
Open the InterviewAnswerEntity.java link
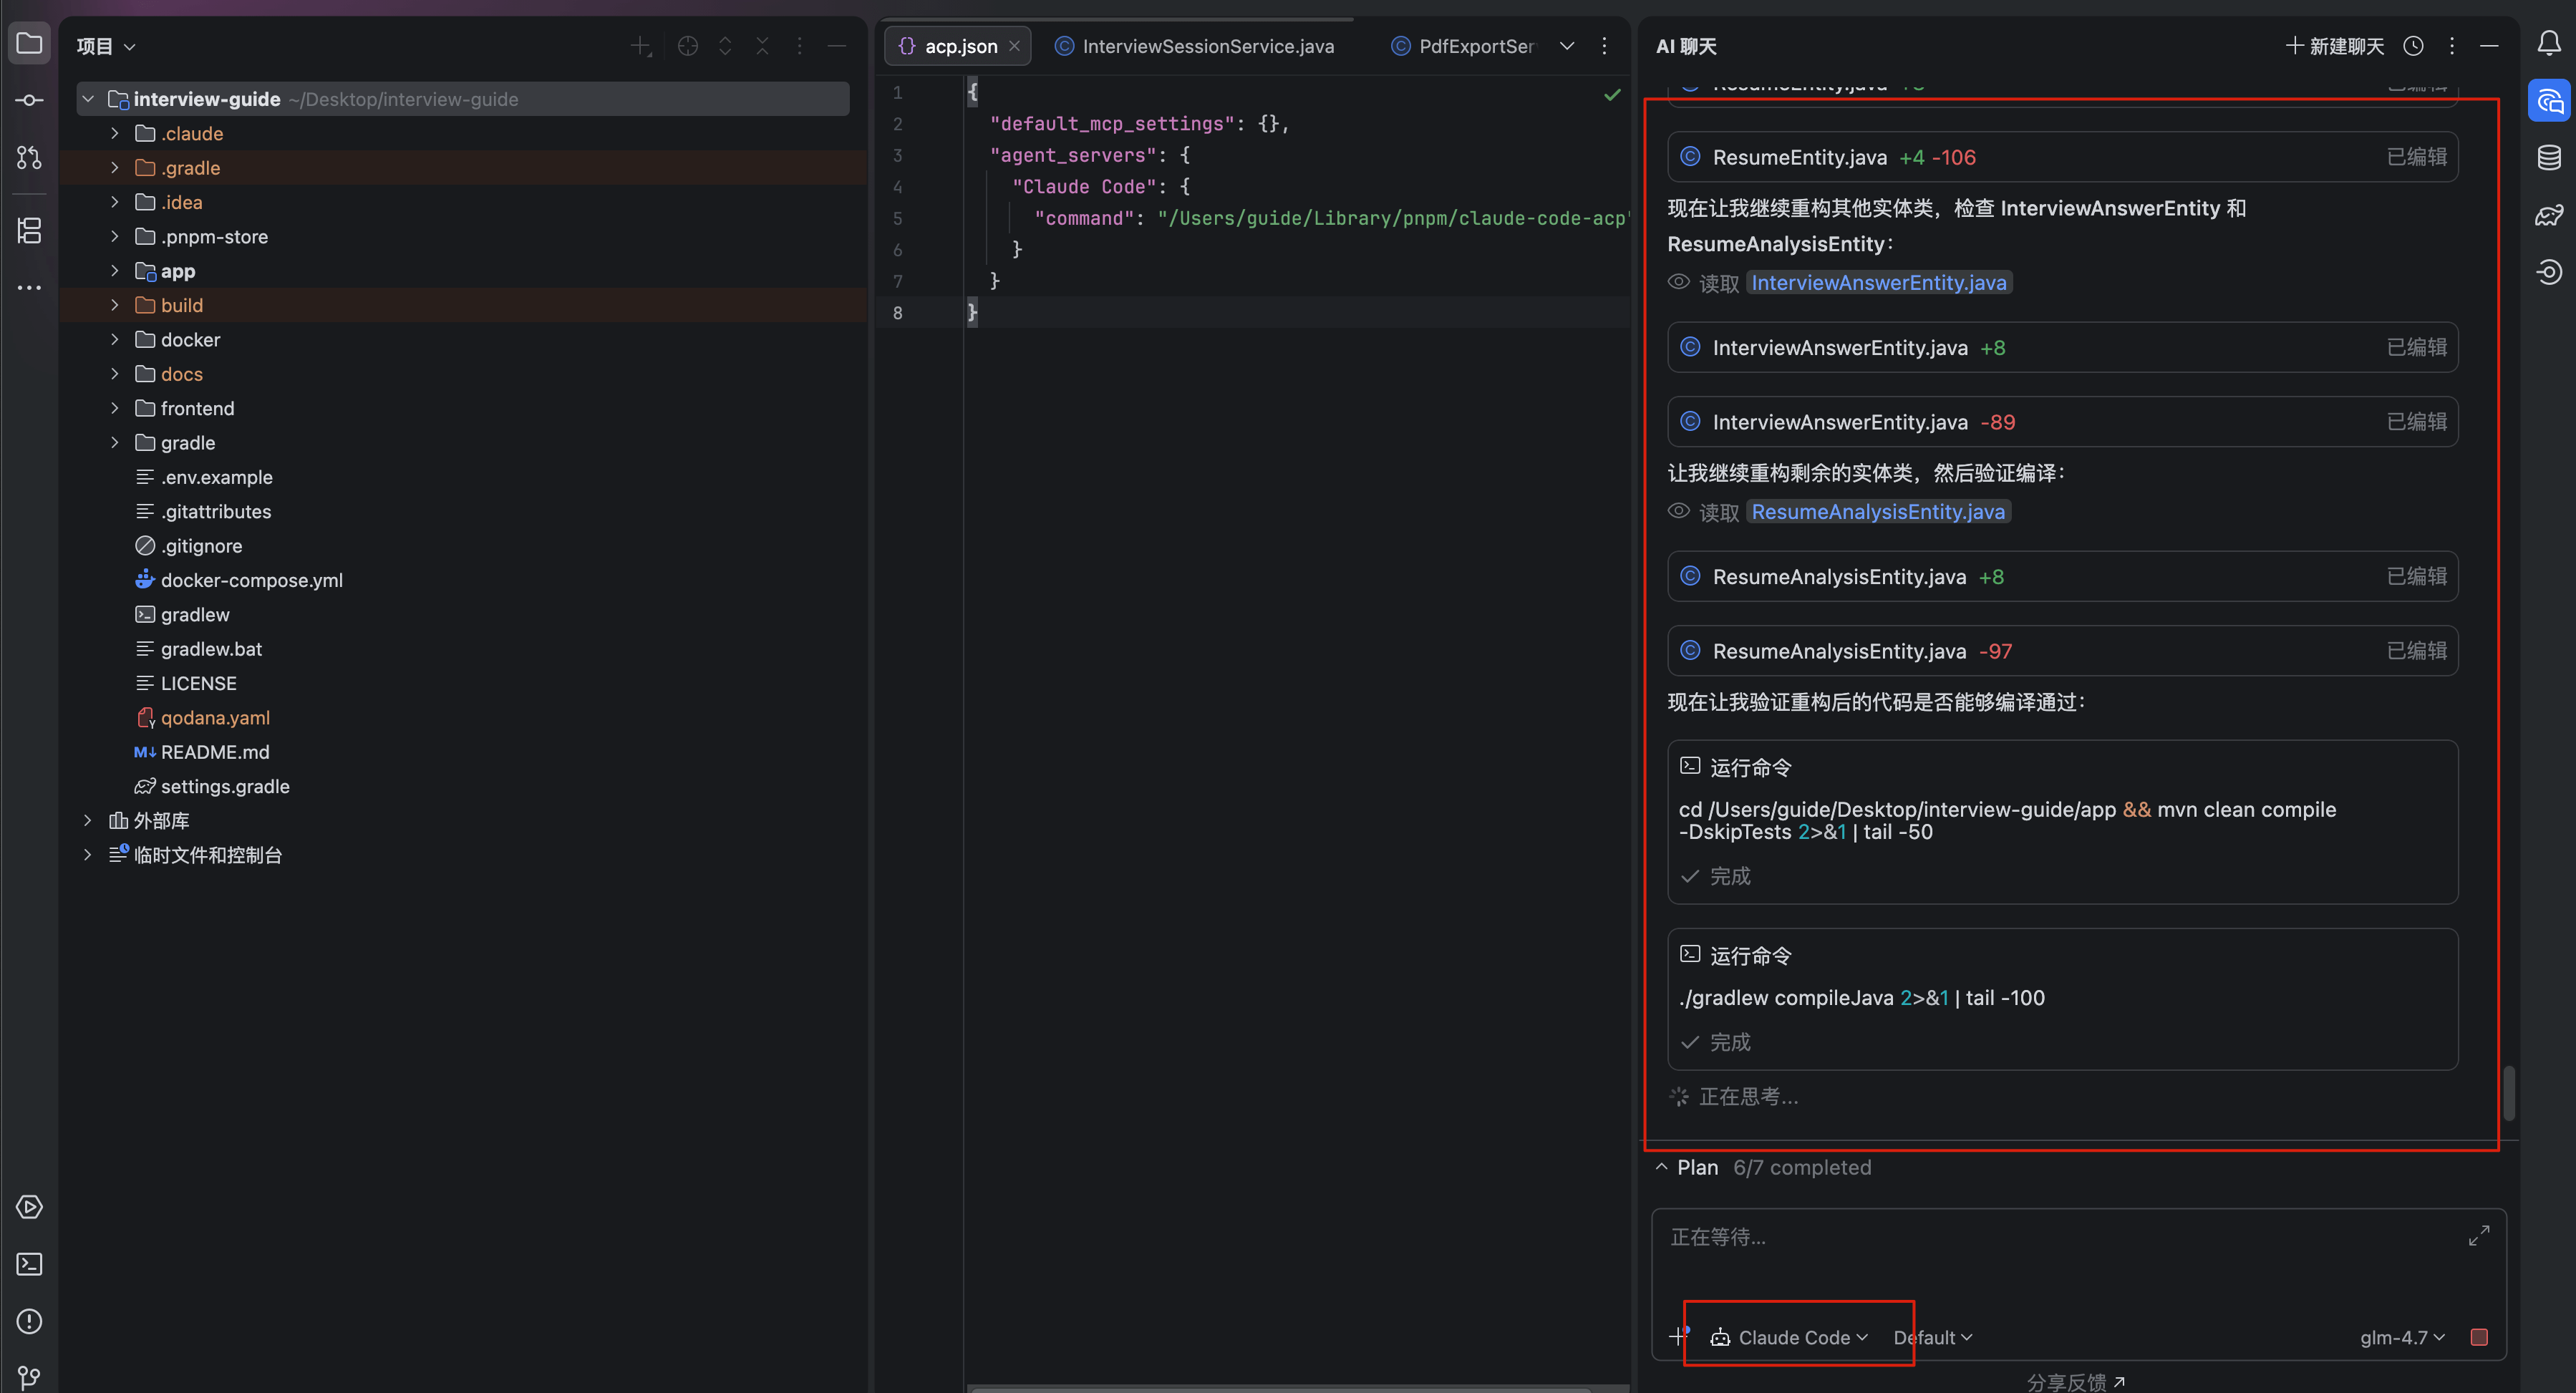click(1878, 283)
